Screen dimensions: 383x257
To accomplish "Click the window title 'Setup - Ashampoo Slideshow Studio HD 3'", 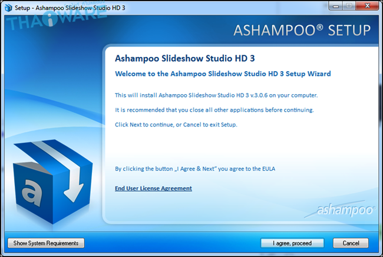I will pyautogui.click(x=70, y=8).
